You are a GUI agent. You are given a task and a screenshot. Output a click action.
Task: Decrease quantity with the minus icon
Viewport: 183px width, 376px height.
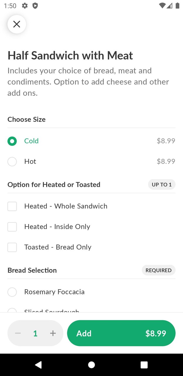coord(18,333)
